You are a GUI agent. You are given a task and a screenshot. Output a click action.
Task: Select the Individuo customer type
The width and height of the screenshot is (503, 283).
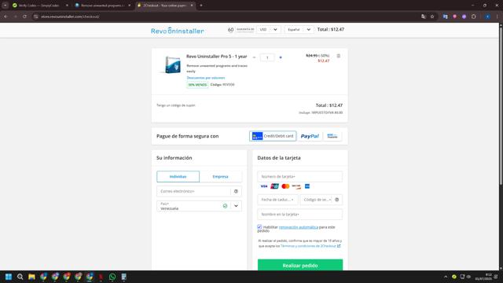pyautogui.click(x=178, y=176)
